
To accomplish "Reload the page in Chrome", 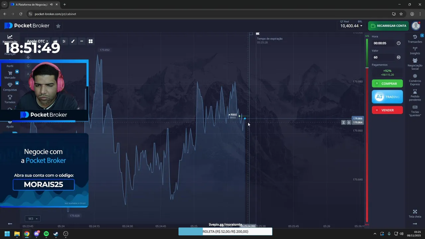I will coord(21,14).
